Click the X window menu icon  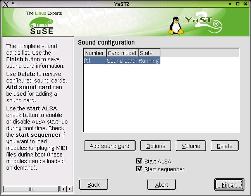pos(5,4)
